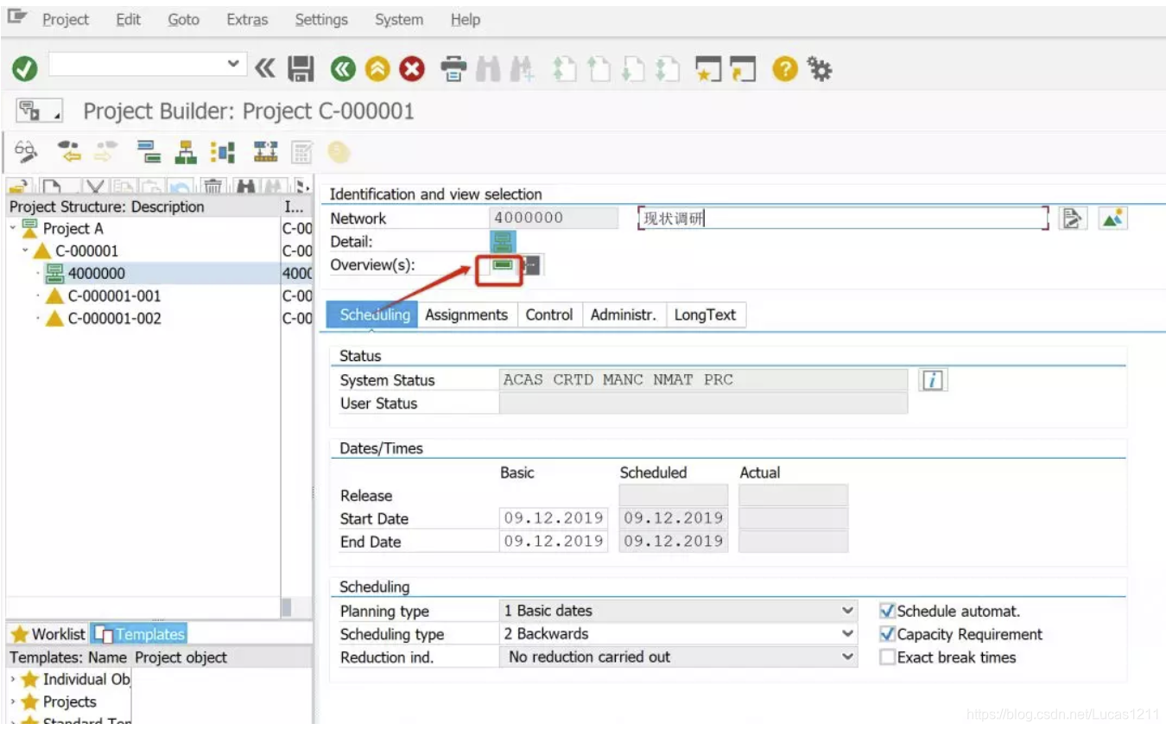Viewport: 1166px width, 730px height.
Task: Click the Save diskette icon
Action: coord(301,69)
